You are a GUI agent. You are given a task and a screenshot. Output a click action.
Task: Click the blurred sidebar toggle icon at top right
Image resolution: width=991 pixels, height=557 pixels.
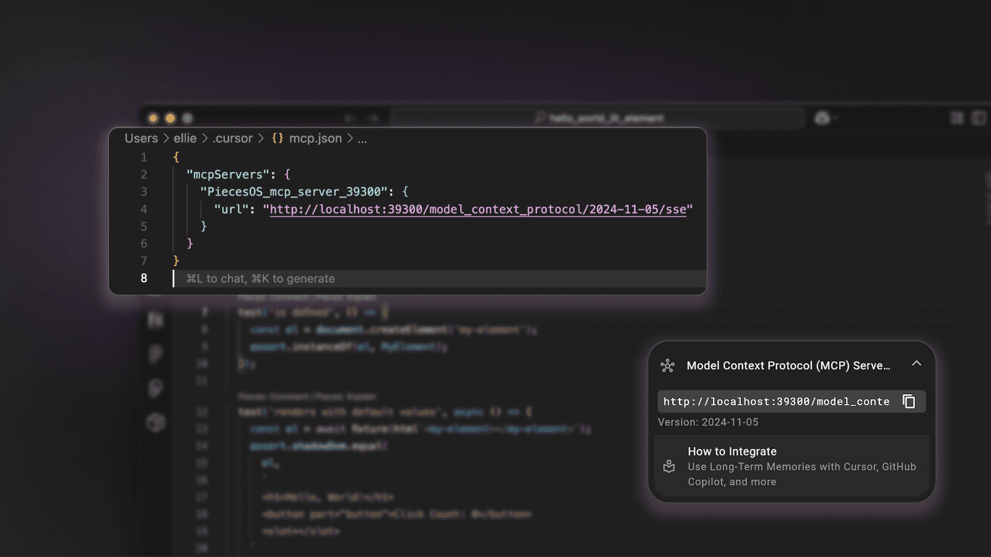[x=979, y=118]
